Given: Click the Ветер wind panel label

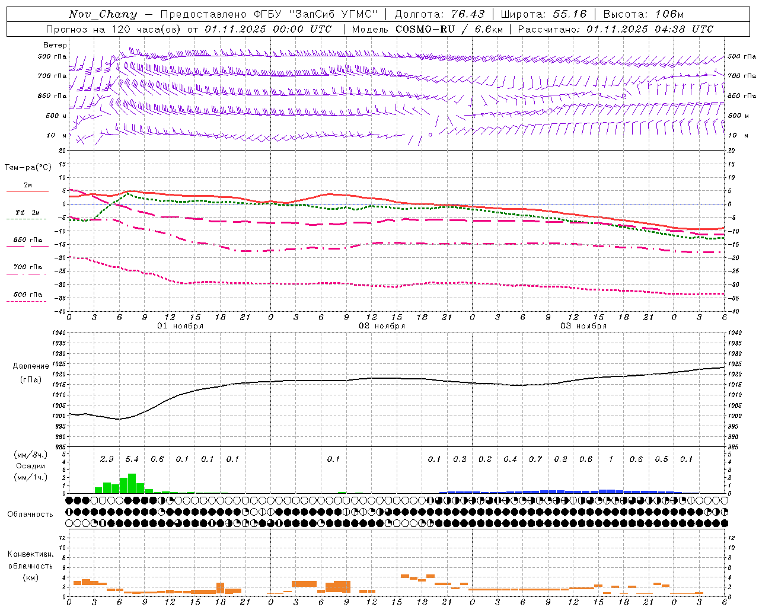Looking at the screenshot, I should (55, 45).
